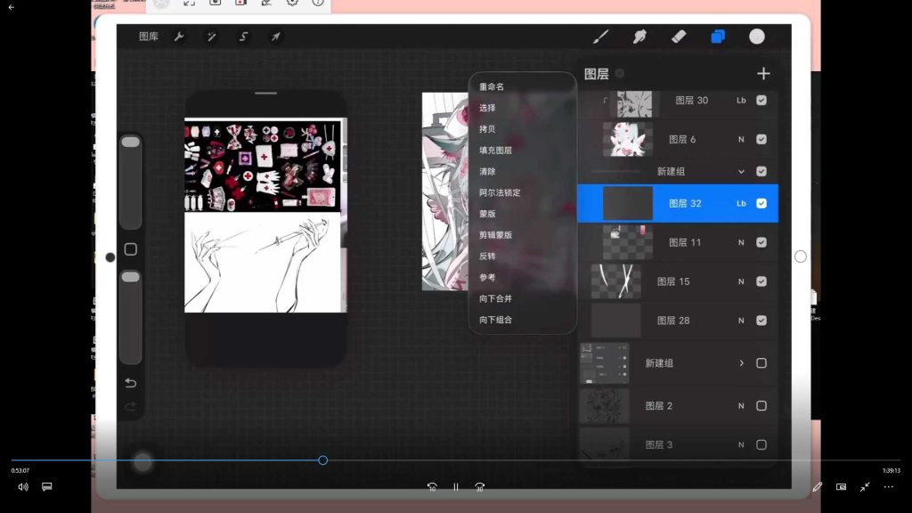Activate the Transform arrow tool
This screenshot has height=513, width=912.
pyautogui.click(x=276, y=37)
